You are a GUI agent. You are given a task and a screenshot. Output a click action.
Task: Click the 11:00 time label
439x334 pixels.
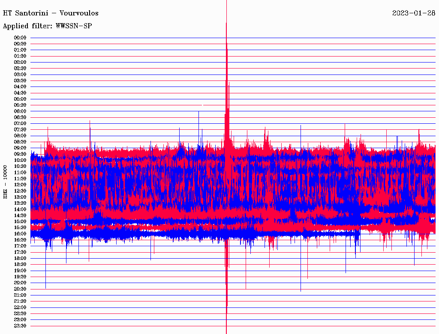click(20, 173)
